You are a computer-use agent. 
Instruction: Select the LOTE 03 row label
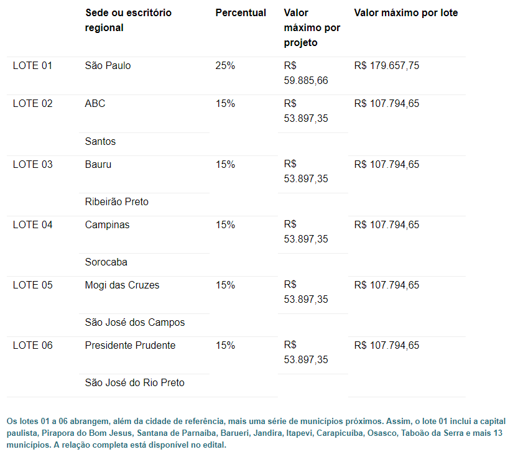click(x=32, y=165)
